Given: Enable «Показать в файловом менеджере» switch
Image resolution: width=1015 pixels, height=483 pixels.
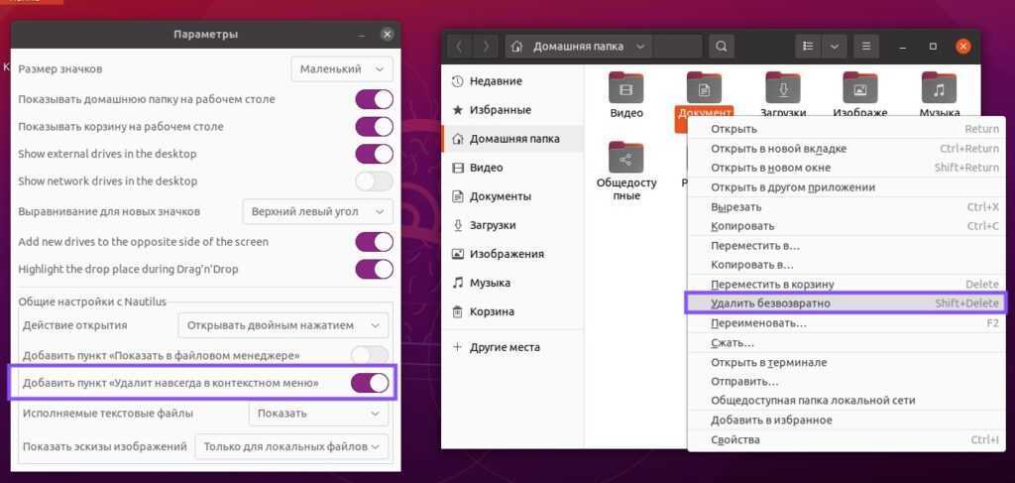Looking at the screenshot, I should click(x=370, y=355).
